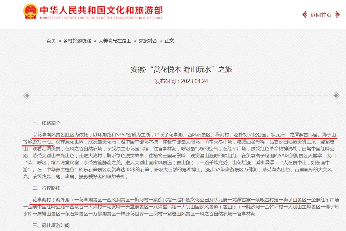Click the » arrow before 大美春光在路上
This screenshot has height=231, width=346.
[95, 41]
